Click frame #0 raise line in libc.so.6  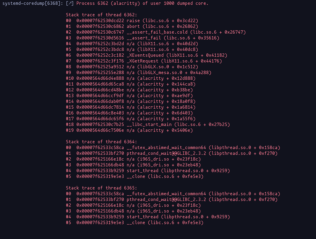[132, 21]
